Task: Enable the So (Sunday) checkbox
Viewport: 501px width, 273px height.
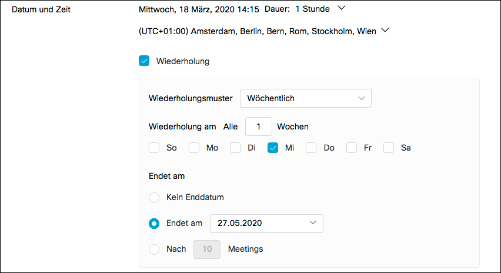Action: click(154, 148)
